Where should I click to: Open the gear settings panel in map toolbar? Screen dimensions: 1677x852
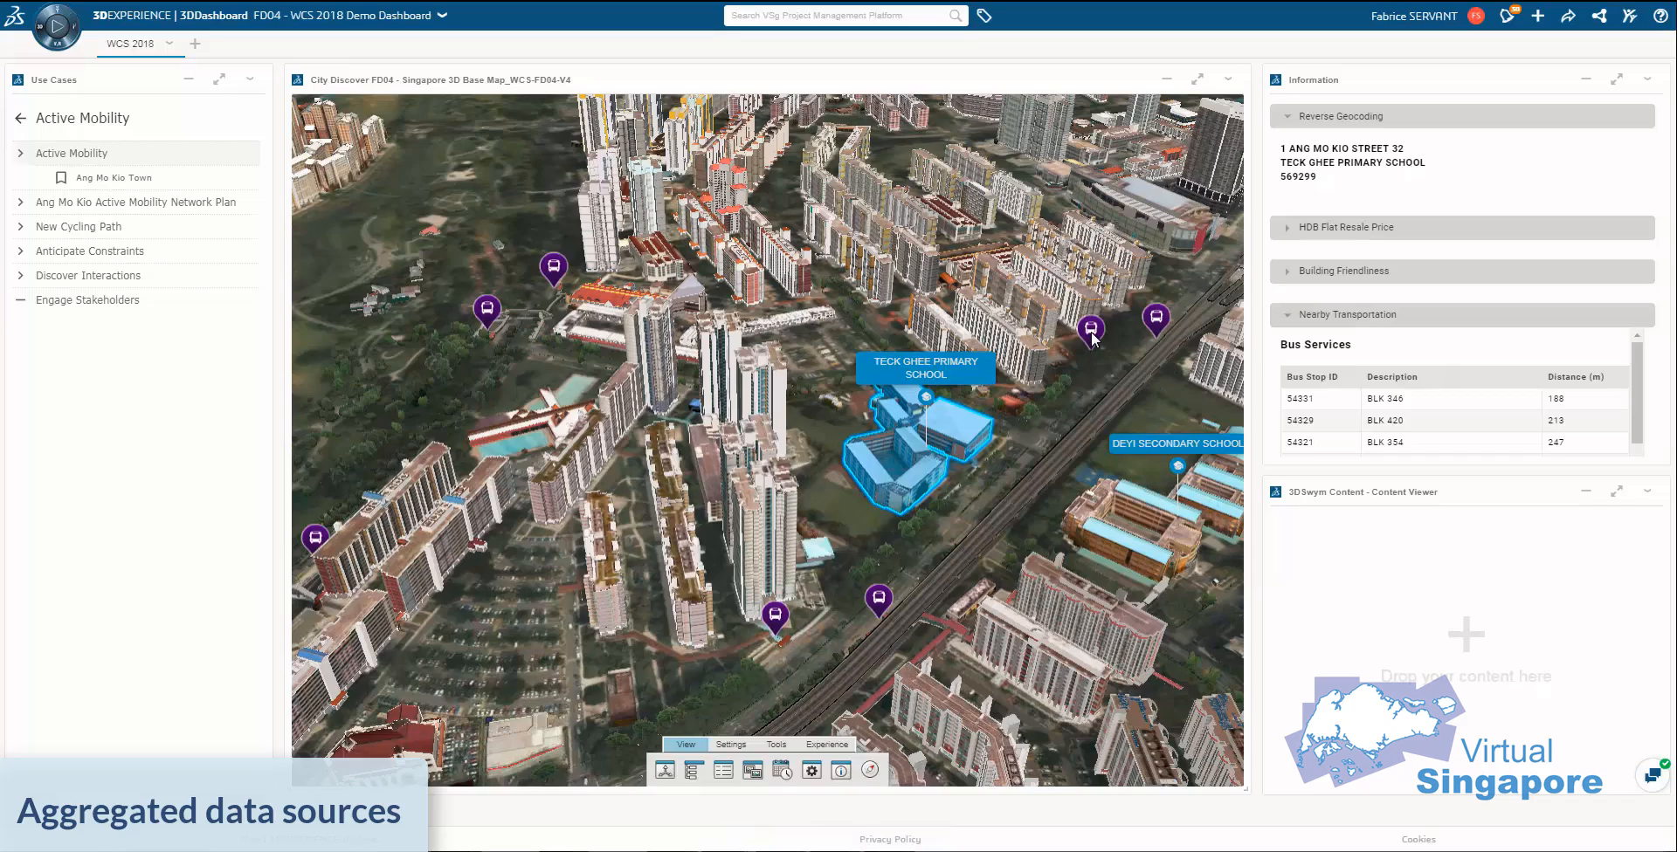pos(811,770)
